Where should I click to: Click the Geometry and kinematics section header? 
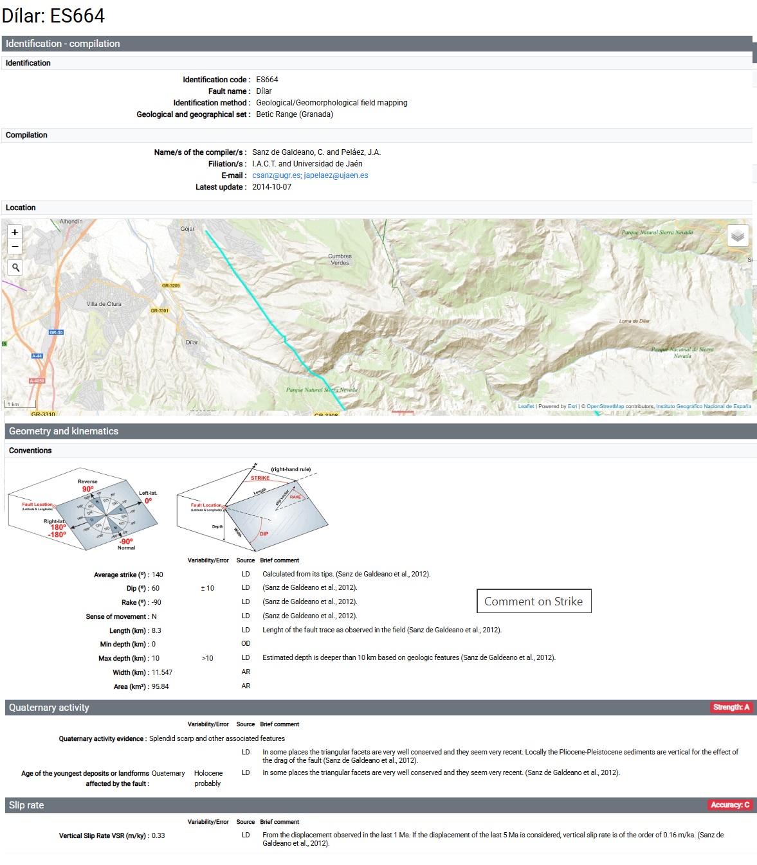[381, 431]
